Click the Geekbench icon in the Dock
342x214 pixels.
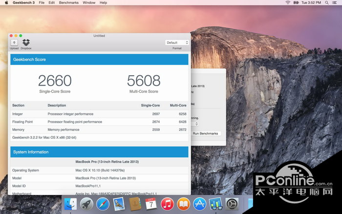point(215,204)
